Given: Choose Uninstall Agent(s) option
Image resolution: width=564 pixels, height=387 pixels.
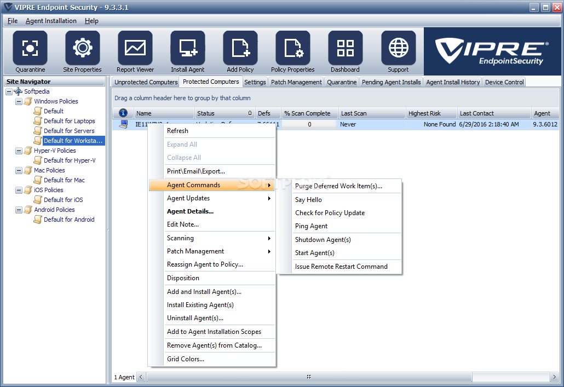Looking at the screenshot, I should (212, 318).
